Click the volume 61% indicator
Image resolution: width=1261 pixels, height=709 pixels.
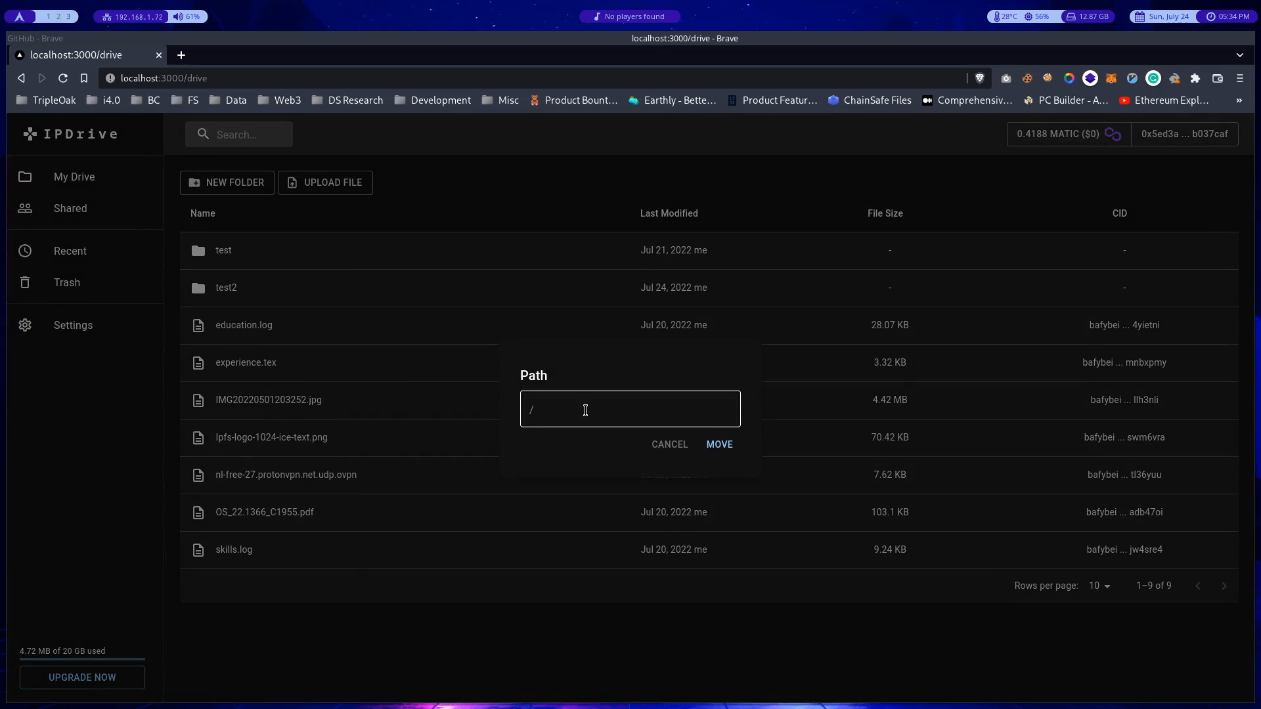(187, 16)
